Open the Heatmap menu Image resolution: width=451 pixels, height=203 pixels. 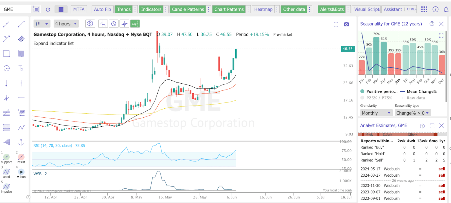[x=263, y=9]
